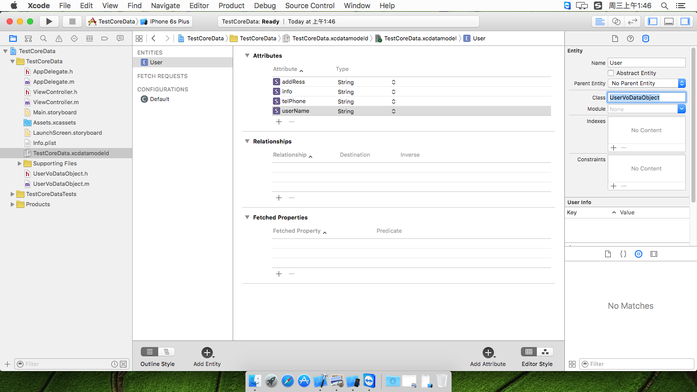Toggle the Debug area visibility
Image resolution: width=697 pixels, height=392 pixels.
click(669, 21)
